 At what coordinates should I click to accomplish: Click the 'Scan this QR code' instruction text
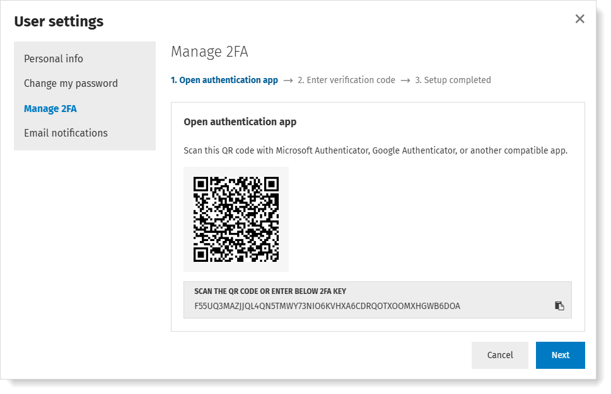(375, 150)
